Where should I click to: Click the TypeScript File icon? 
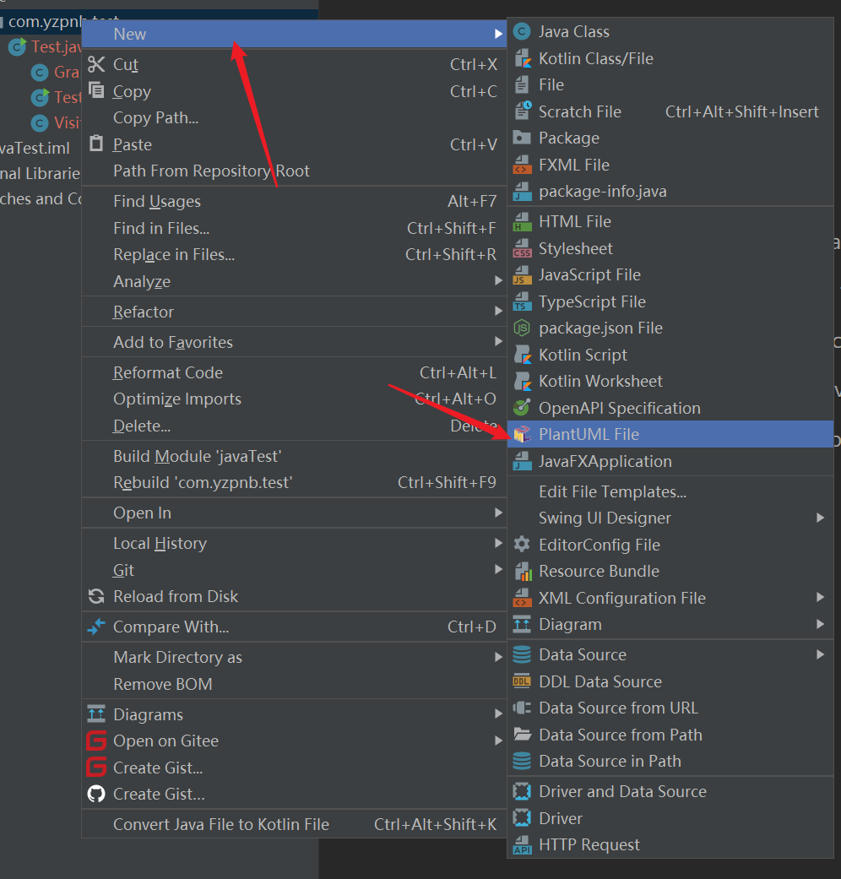[522, 301]
